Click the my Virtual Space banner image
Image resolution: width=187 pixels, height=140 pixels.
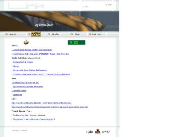click(60, 21)
